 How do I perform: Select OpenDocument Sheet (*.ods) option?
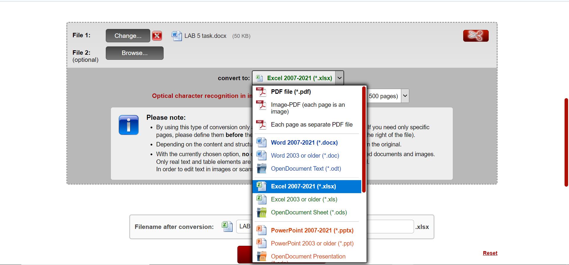pos(307,212)
